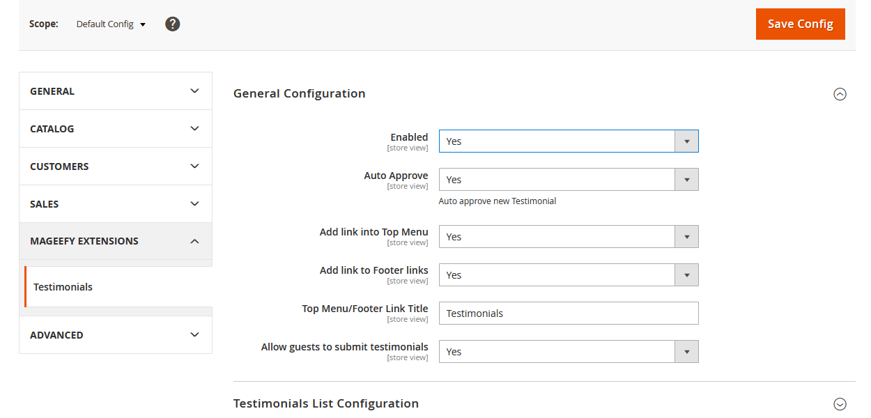
Task: Open Add link into Top Menu dropdown
Action: 568,237
